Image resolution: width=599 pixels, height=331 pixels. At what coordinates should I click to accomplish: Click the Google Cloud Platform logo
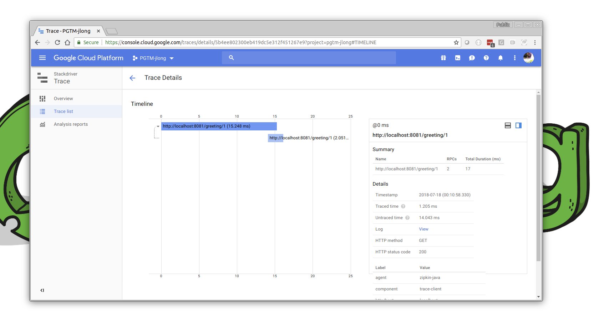[88, 58]
